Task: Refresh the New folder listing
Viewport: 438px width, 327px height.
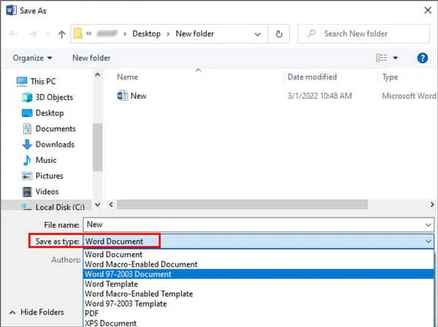Action: pyautogui.click(x=279, y=34)
